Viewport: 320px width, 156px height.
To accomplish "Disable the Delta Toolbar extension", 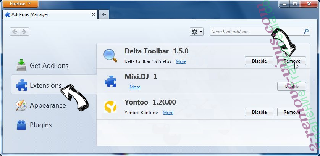I will click(x=259, y=61).
